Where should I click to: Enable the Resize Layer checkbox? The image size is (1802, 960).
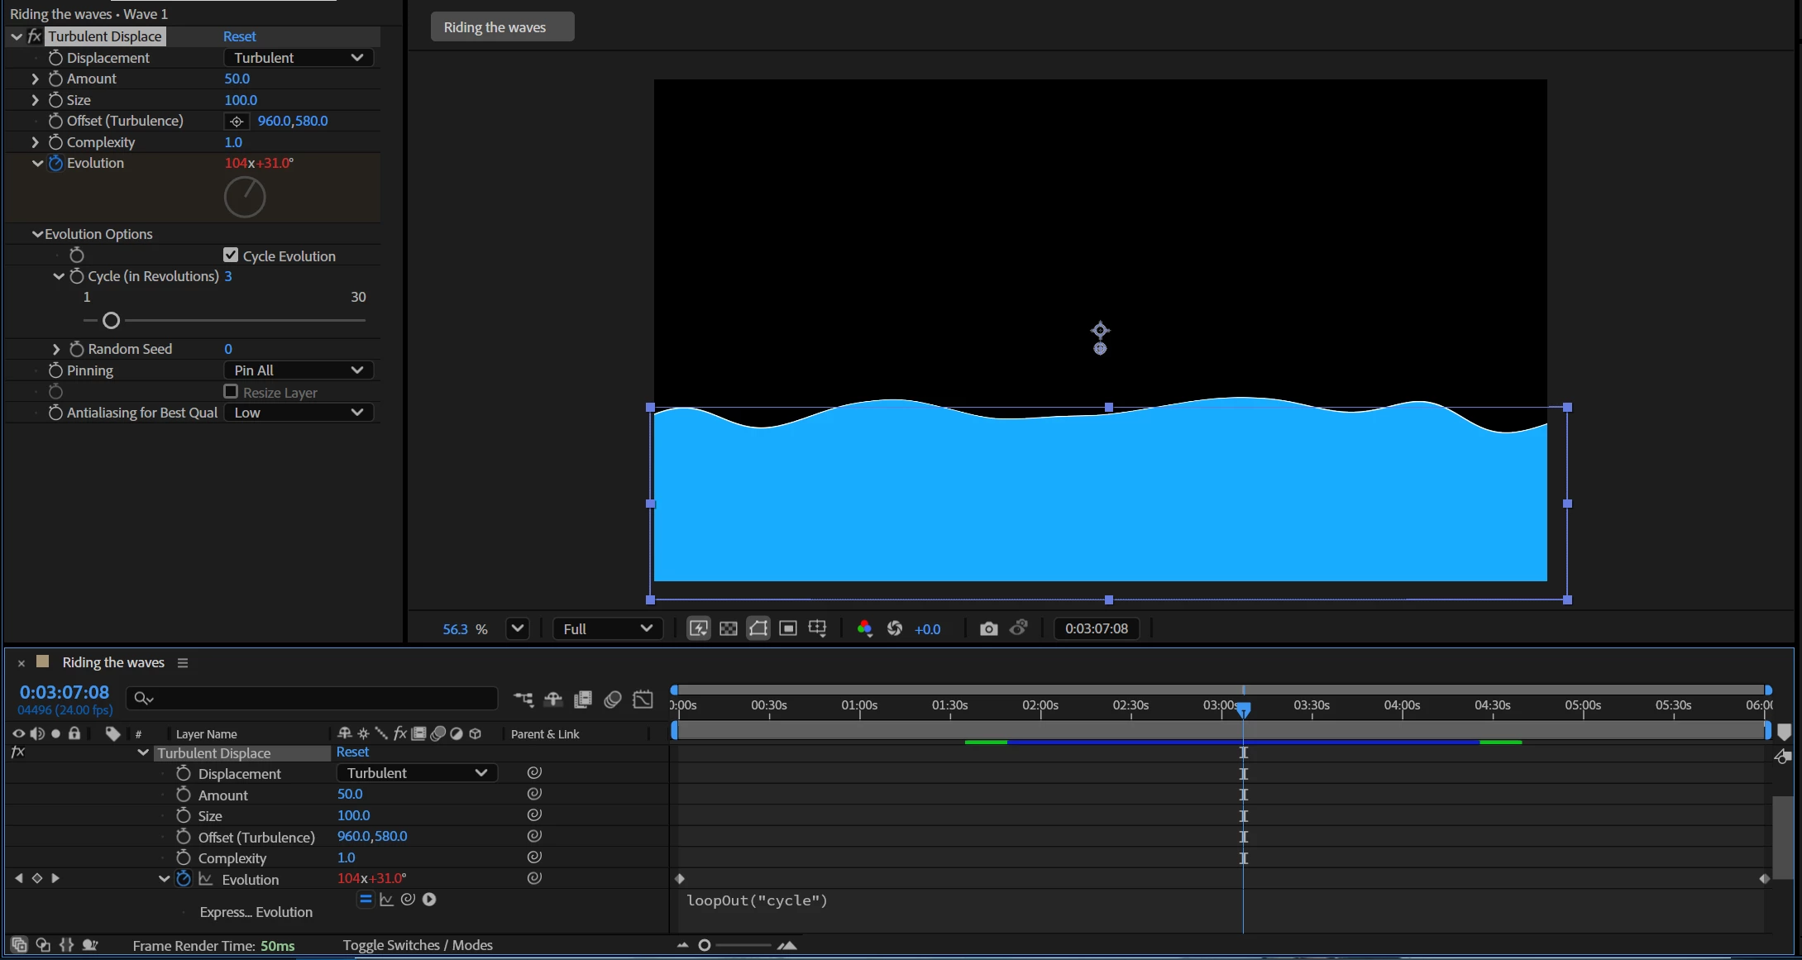pos(231,392)
